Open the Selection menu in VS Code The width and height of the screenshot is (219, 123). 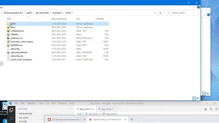(x=31, y=104)
